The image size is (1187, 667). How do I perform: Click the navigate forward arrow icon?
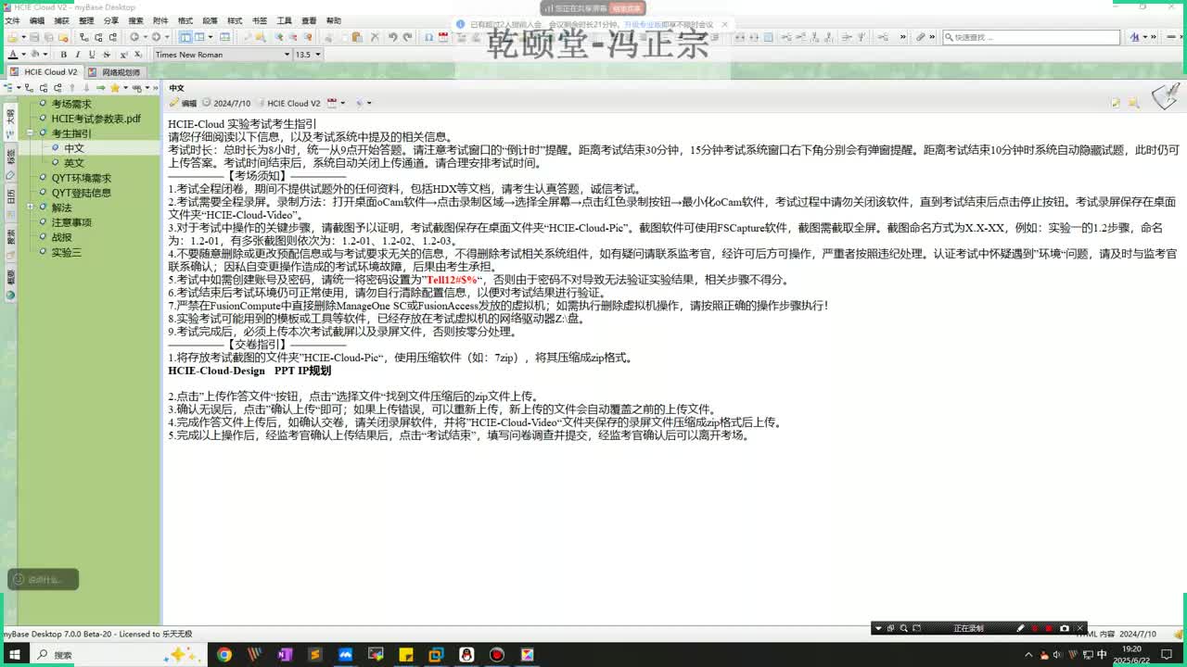[x=156, y=37]
